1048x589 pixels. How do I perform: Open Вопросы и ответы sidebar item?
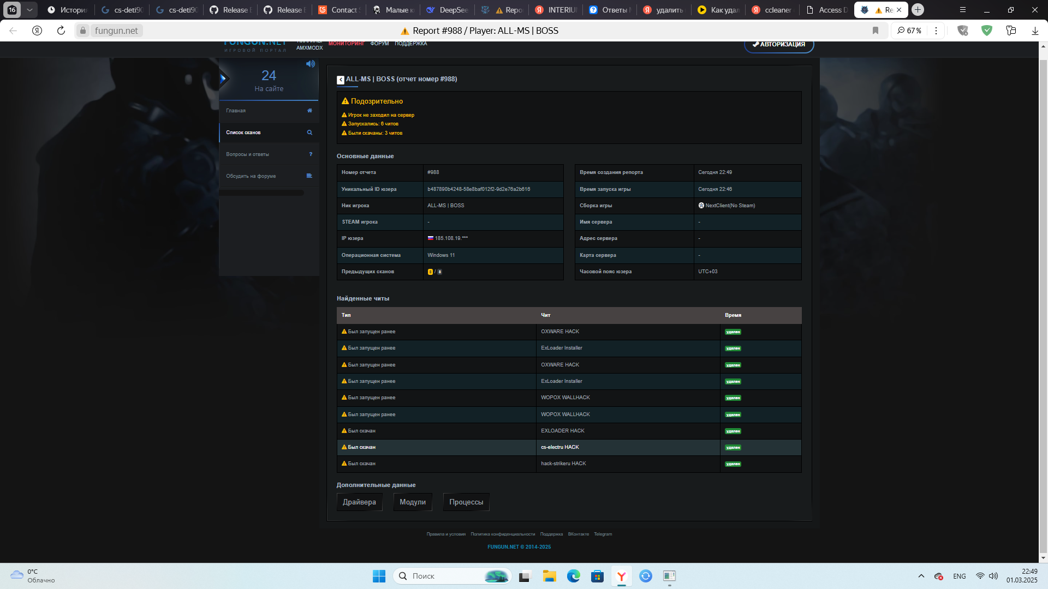(269, 154)
